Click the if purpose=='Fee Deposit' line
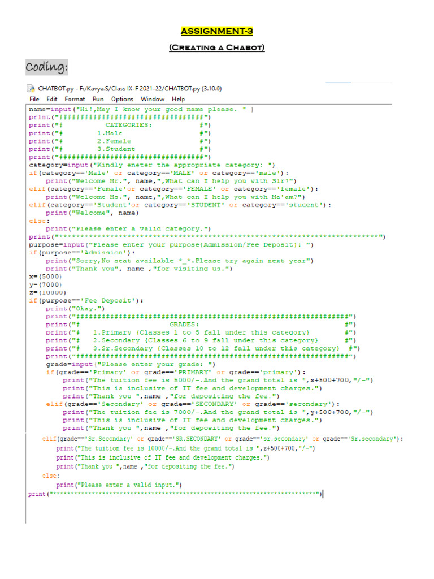 86,301
